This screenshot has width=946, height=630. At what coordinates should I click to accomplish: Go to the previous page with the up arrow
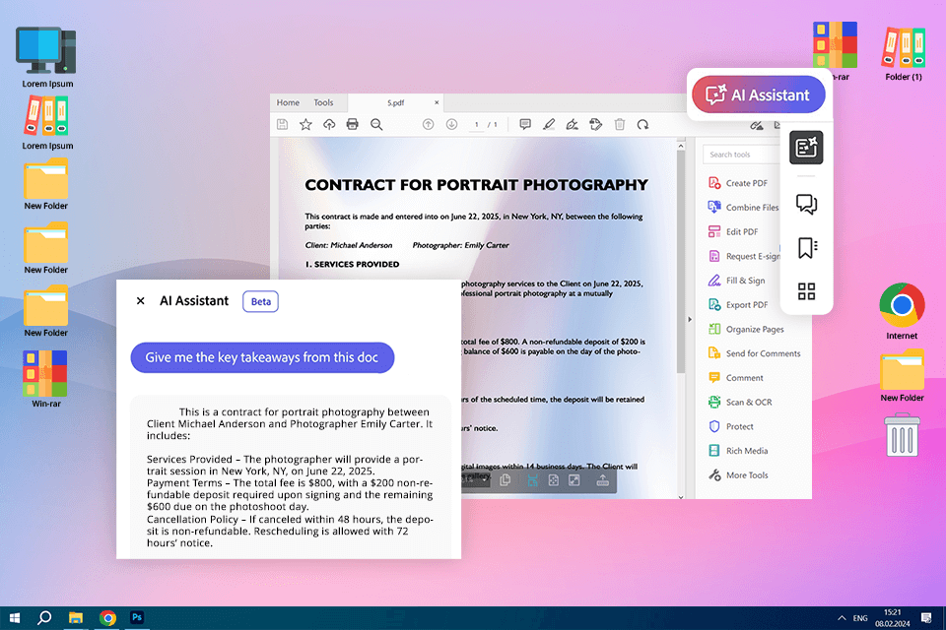point(428,124)
